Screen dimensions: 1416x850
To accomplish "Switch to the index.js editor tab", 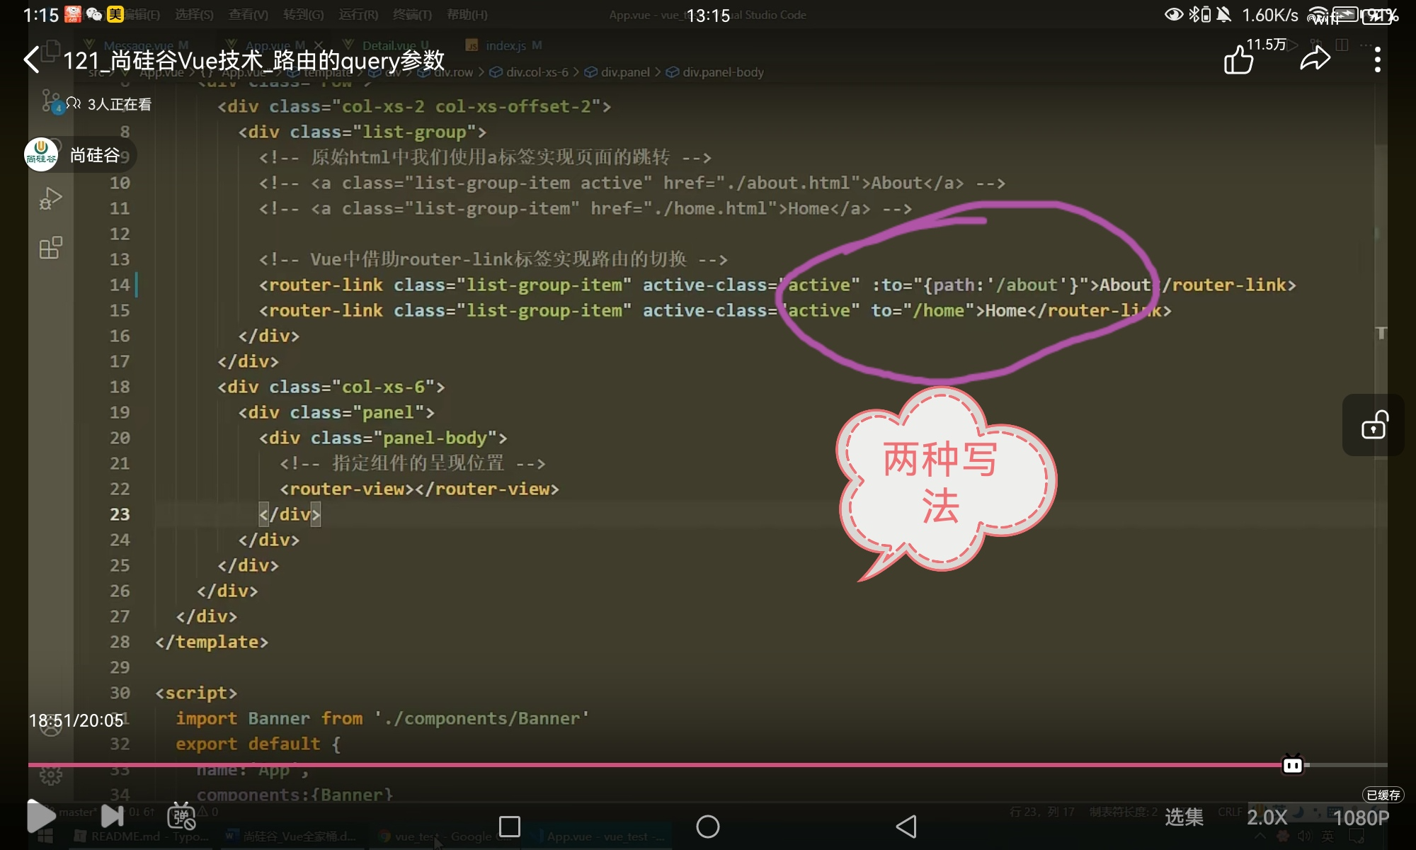I will coord(505,45).
